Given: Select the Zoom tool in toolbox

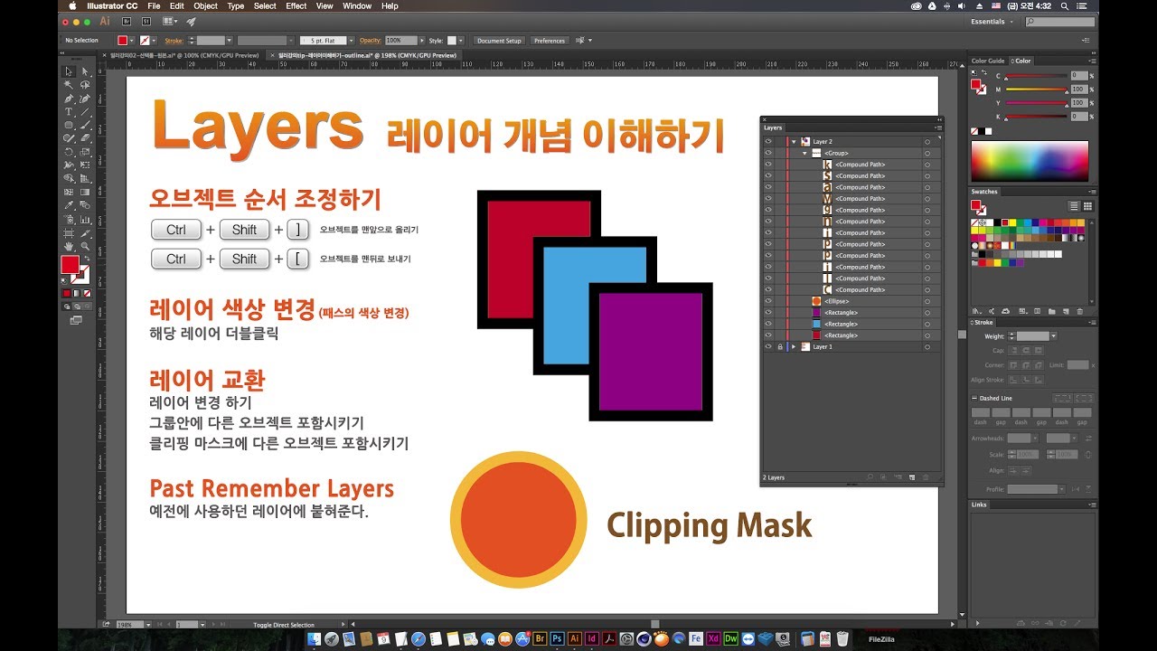Looking at the screenshot, I should (x=85, y=246).
